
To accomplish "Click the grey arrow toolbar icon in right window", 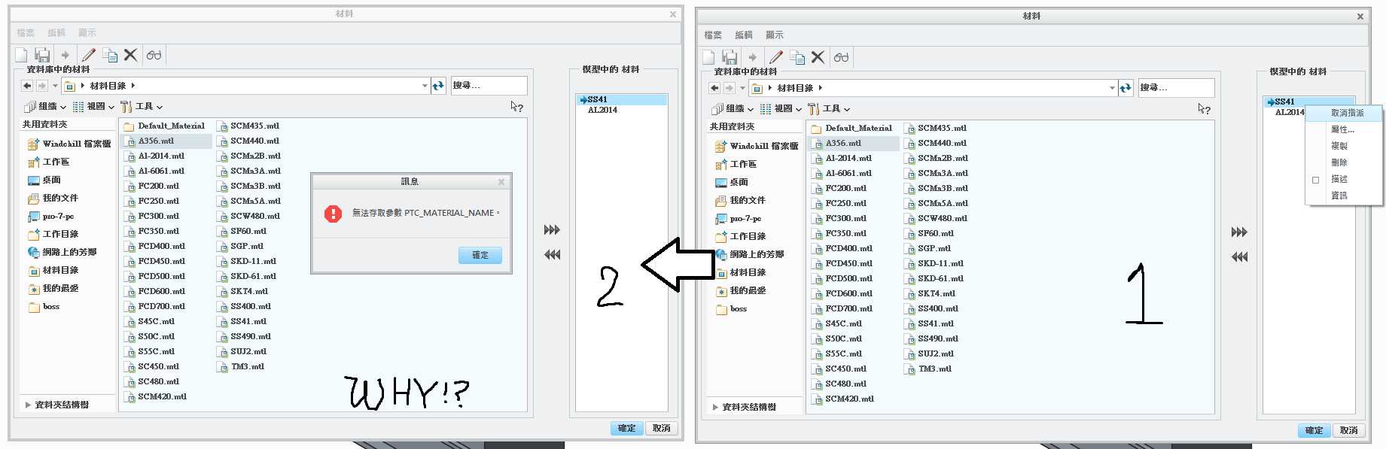I will (753, 57).
